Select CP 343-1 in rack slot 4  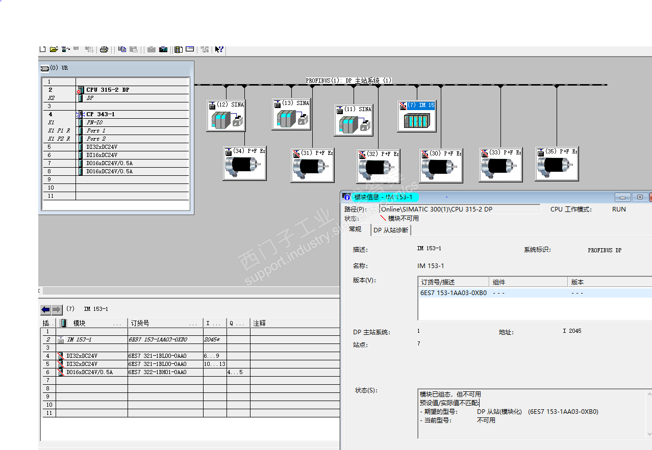coord(116,114)
